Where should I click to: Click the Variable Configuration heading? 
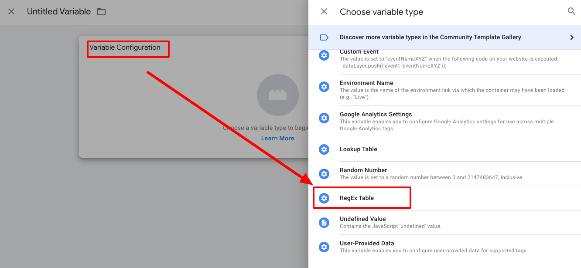(125, 47)
